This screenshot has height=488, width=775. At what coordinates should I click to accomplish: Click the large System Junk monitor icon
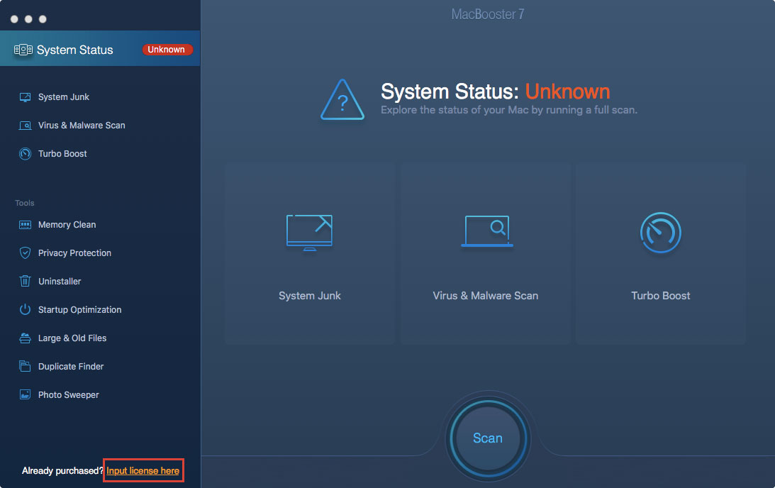coord(309,233)
